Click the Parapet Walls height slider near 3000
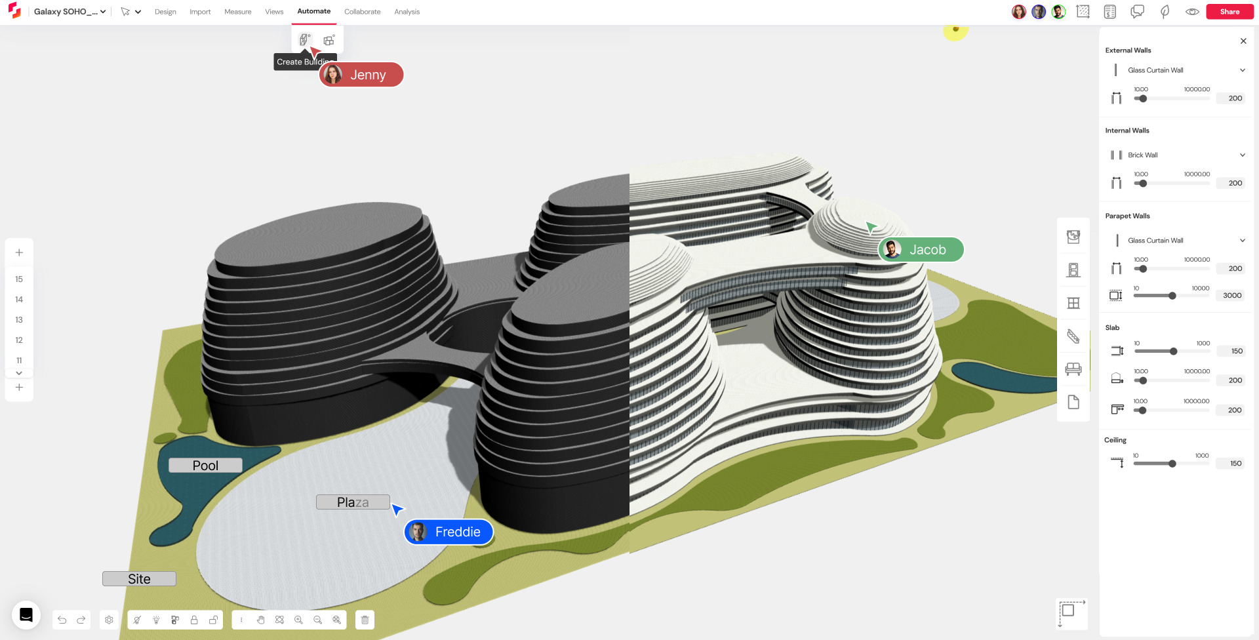Image resolution: width=1259 pixels, height=640 pixels. pos(1172,296)
